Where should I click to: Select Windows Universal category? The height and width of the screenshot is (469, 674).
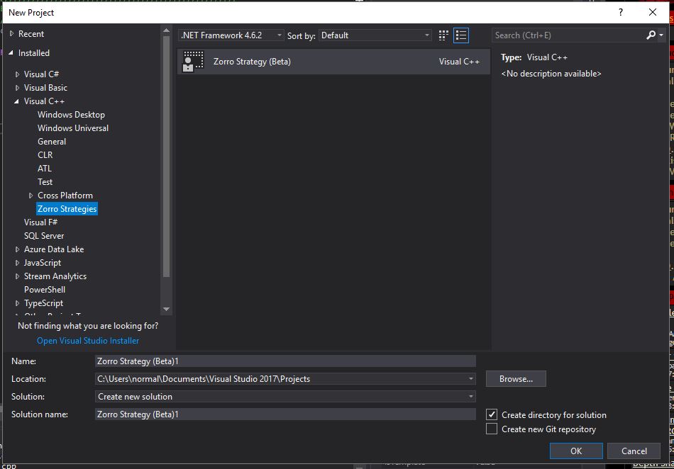point(72,128)
